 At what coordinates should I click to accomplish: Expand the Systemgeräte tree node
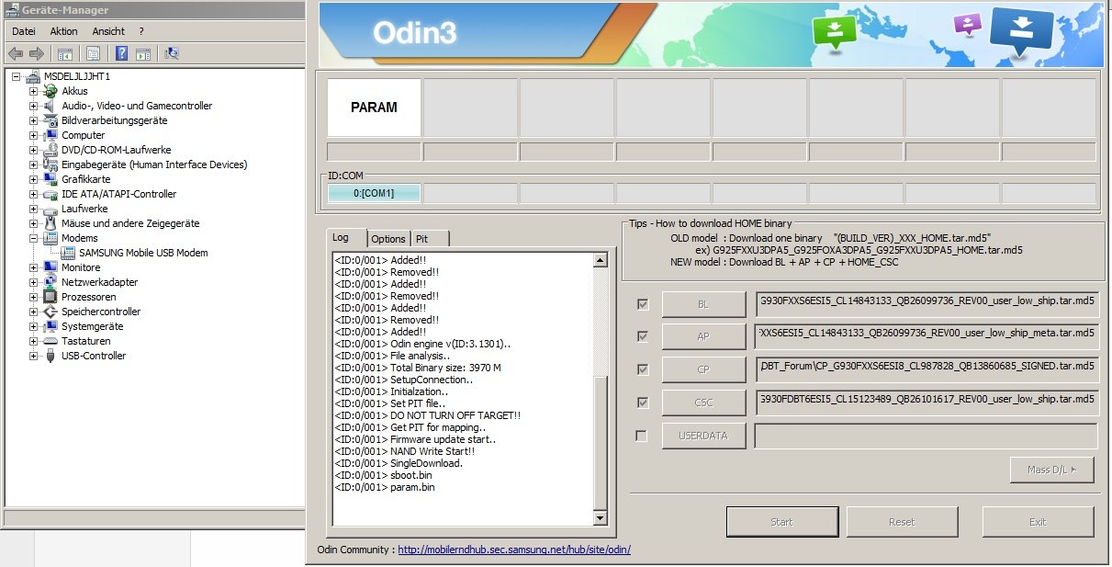34,326
